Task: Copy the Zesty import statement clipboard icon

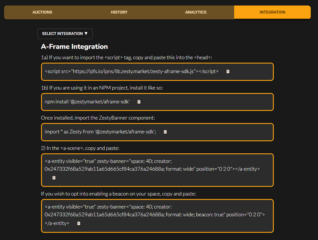Action: [165, 132]
